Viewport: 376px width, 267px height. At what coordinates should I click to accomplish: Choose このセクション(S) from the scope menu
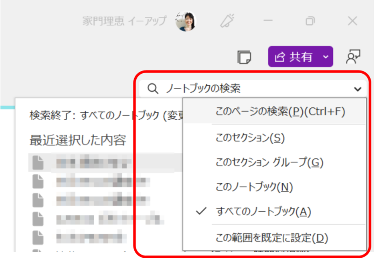pos(250,138)
